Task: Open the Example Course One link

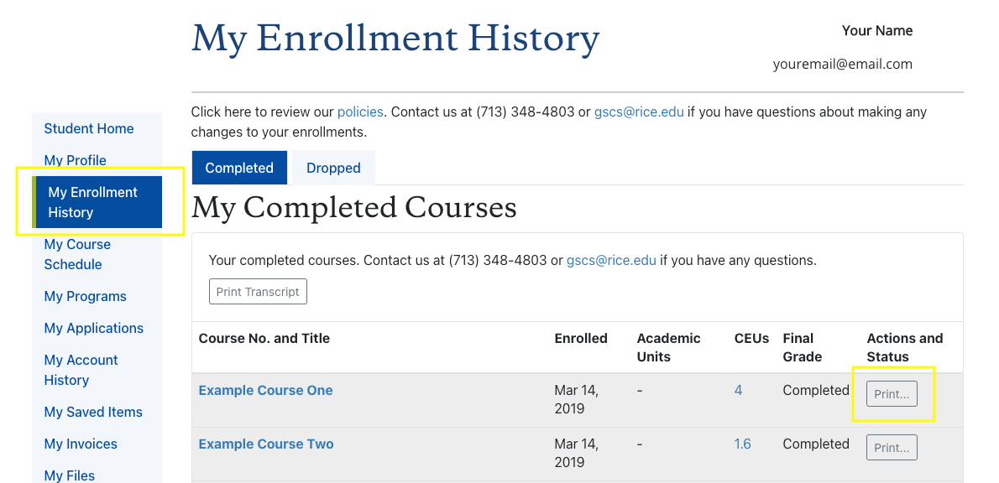Action: coord(265,390)
